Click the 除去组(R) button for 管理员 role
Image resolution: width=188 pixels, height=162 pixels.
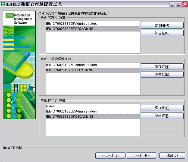162,33
